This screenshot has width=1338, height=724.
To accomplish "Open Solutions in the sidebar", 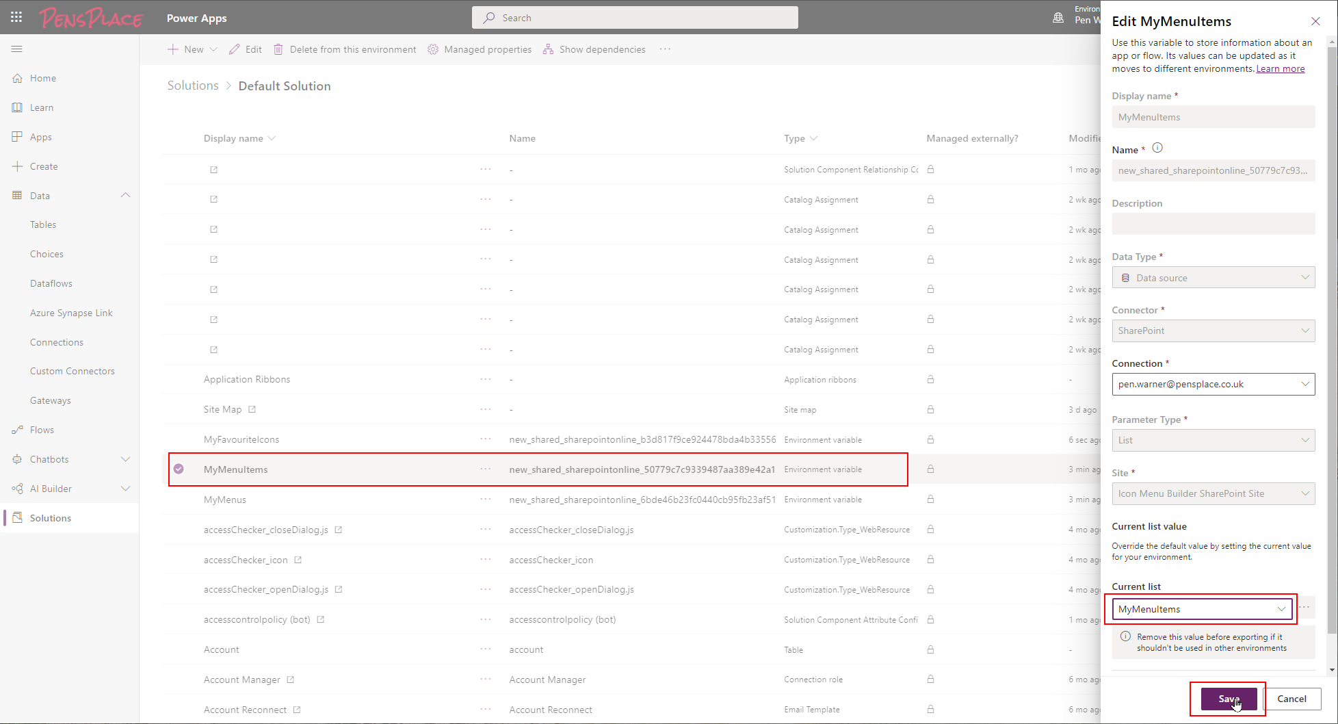I will click(51, 518).
